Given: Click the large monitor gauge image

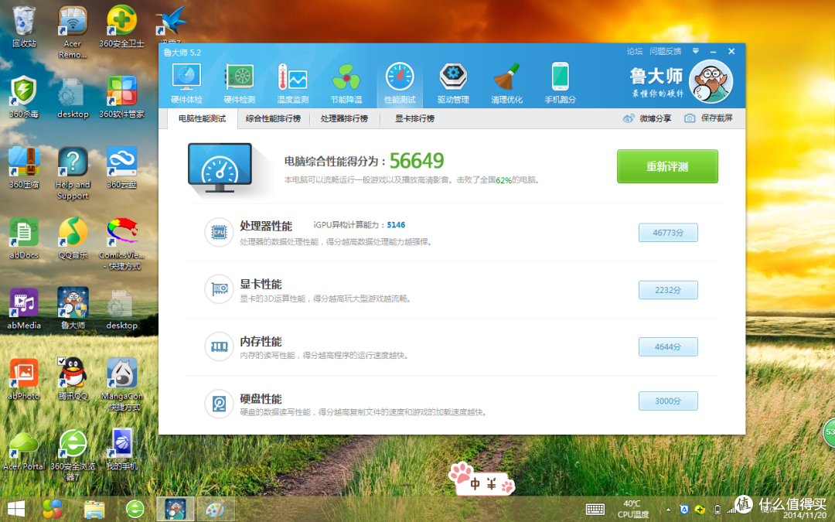Looking at the screenshot, I should (220, 168).
